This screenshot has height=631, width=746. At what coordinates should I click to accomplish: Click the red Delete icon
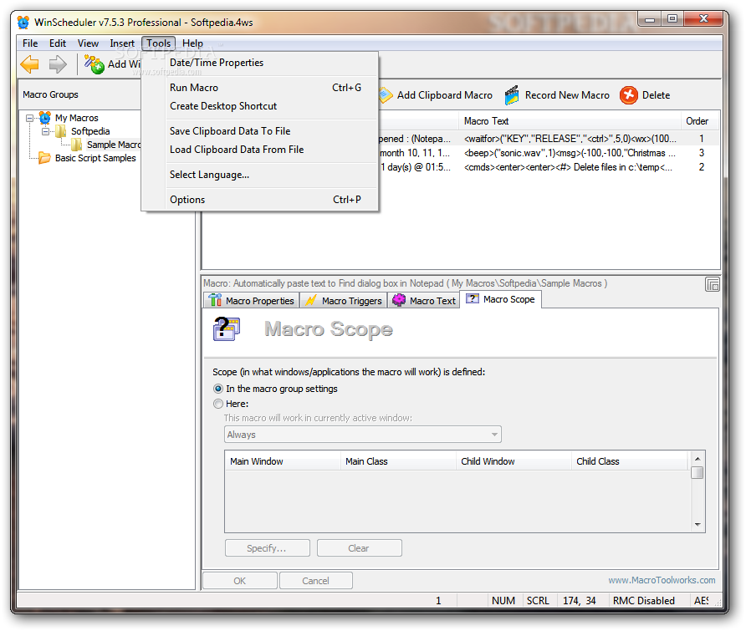point(628,95)
